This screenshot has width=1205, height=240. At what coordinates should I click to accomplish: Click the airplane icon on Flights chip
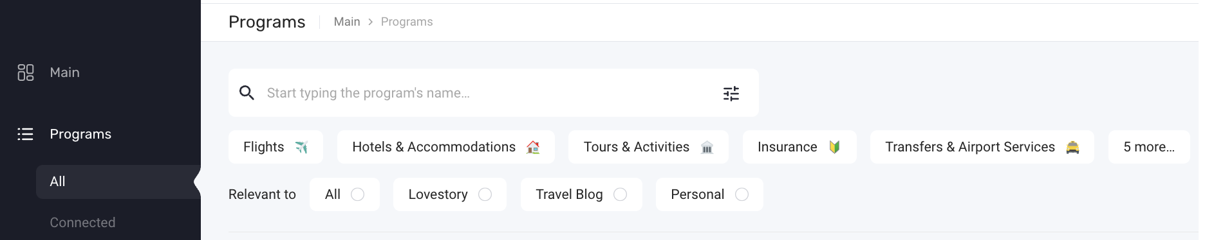point(301,148)
